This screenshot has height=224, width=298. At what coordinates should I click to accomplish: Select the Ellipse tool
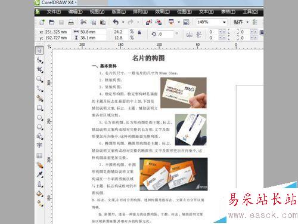click(39, 118)
